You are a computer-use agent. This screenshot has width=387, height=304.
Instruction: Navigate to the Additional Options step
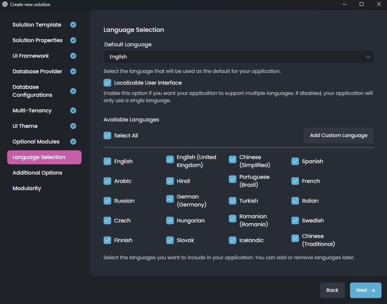pos(37,173)
